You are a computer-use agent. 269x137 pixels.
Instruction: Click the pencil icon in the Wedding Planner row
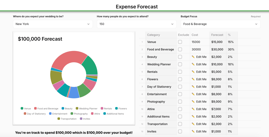[x=193, y=64]
